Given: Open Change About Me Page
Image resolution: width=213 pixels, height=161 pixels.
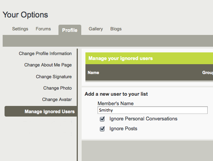Looking at the screenshot, I should [48, 65].
